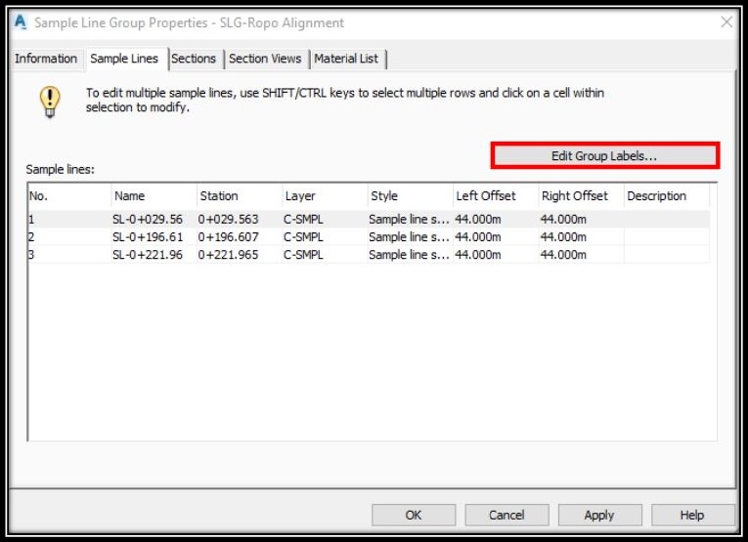Select the Sample Lines tab
Image resolution: width=748 pixels, height=542 pixels.
pyautogui.click(x=124, y=59)
